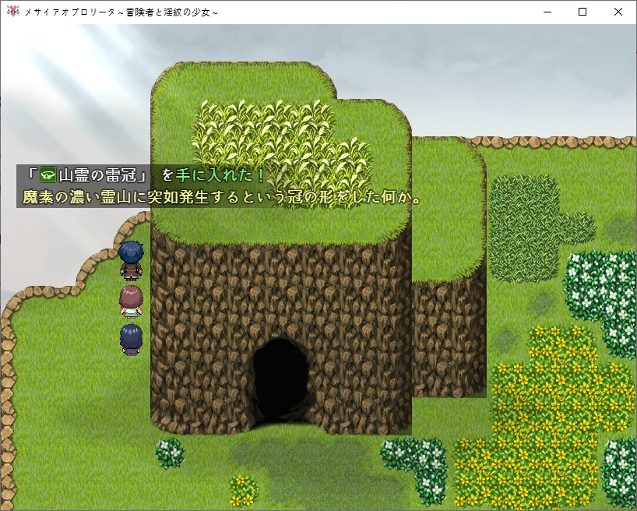637x511 pixels.
Task: Click the item description line starting 魔素の濃い
Action: coord(221,197)
